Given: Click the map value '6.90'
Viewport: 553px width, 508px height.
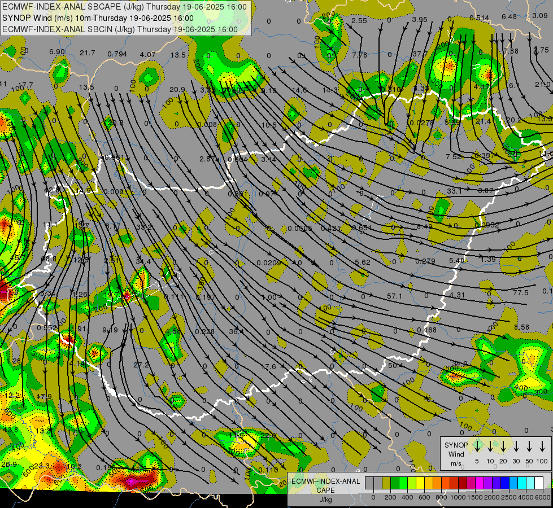Looking at the screenshot, I should [57, 52].
